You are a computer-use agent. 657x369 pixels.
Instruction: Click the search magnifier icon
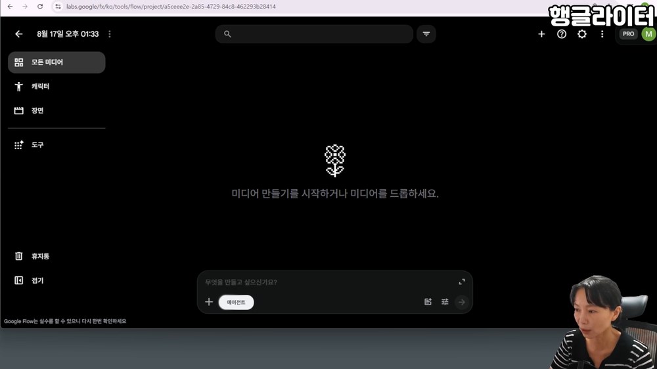[227, 34]
